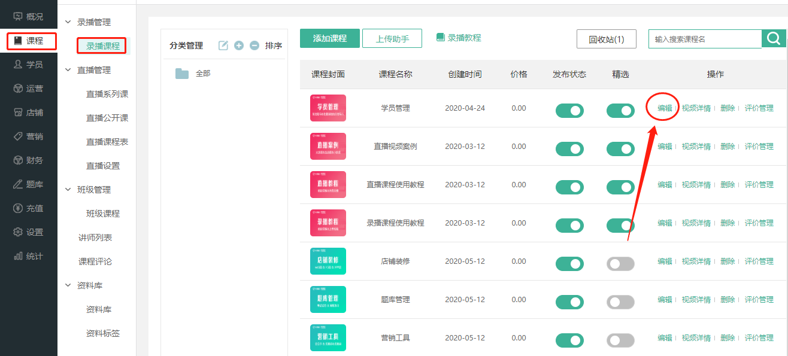Open 课程评论 menu item
Viewport: 788px width, 356px height.
coord(95,261)
